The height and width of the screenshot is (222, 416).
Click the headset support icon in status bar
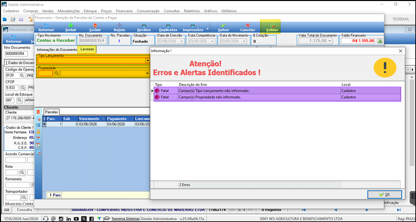(46, 219)
